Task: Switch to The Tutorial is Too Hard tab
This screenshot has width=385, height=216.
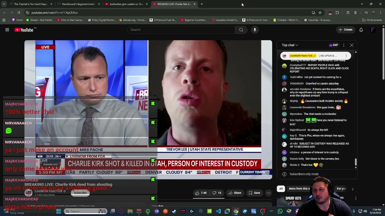Action: (x=30, y=4)
